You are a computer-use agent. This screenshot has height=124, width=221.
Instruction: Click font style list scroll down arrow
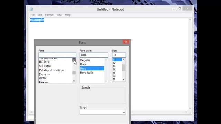[x=106, y=81]
